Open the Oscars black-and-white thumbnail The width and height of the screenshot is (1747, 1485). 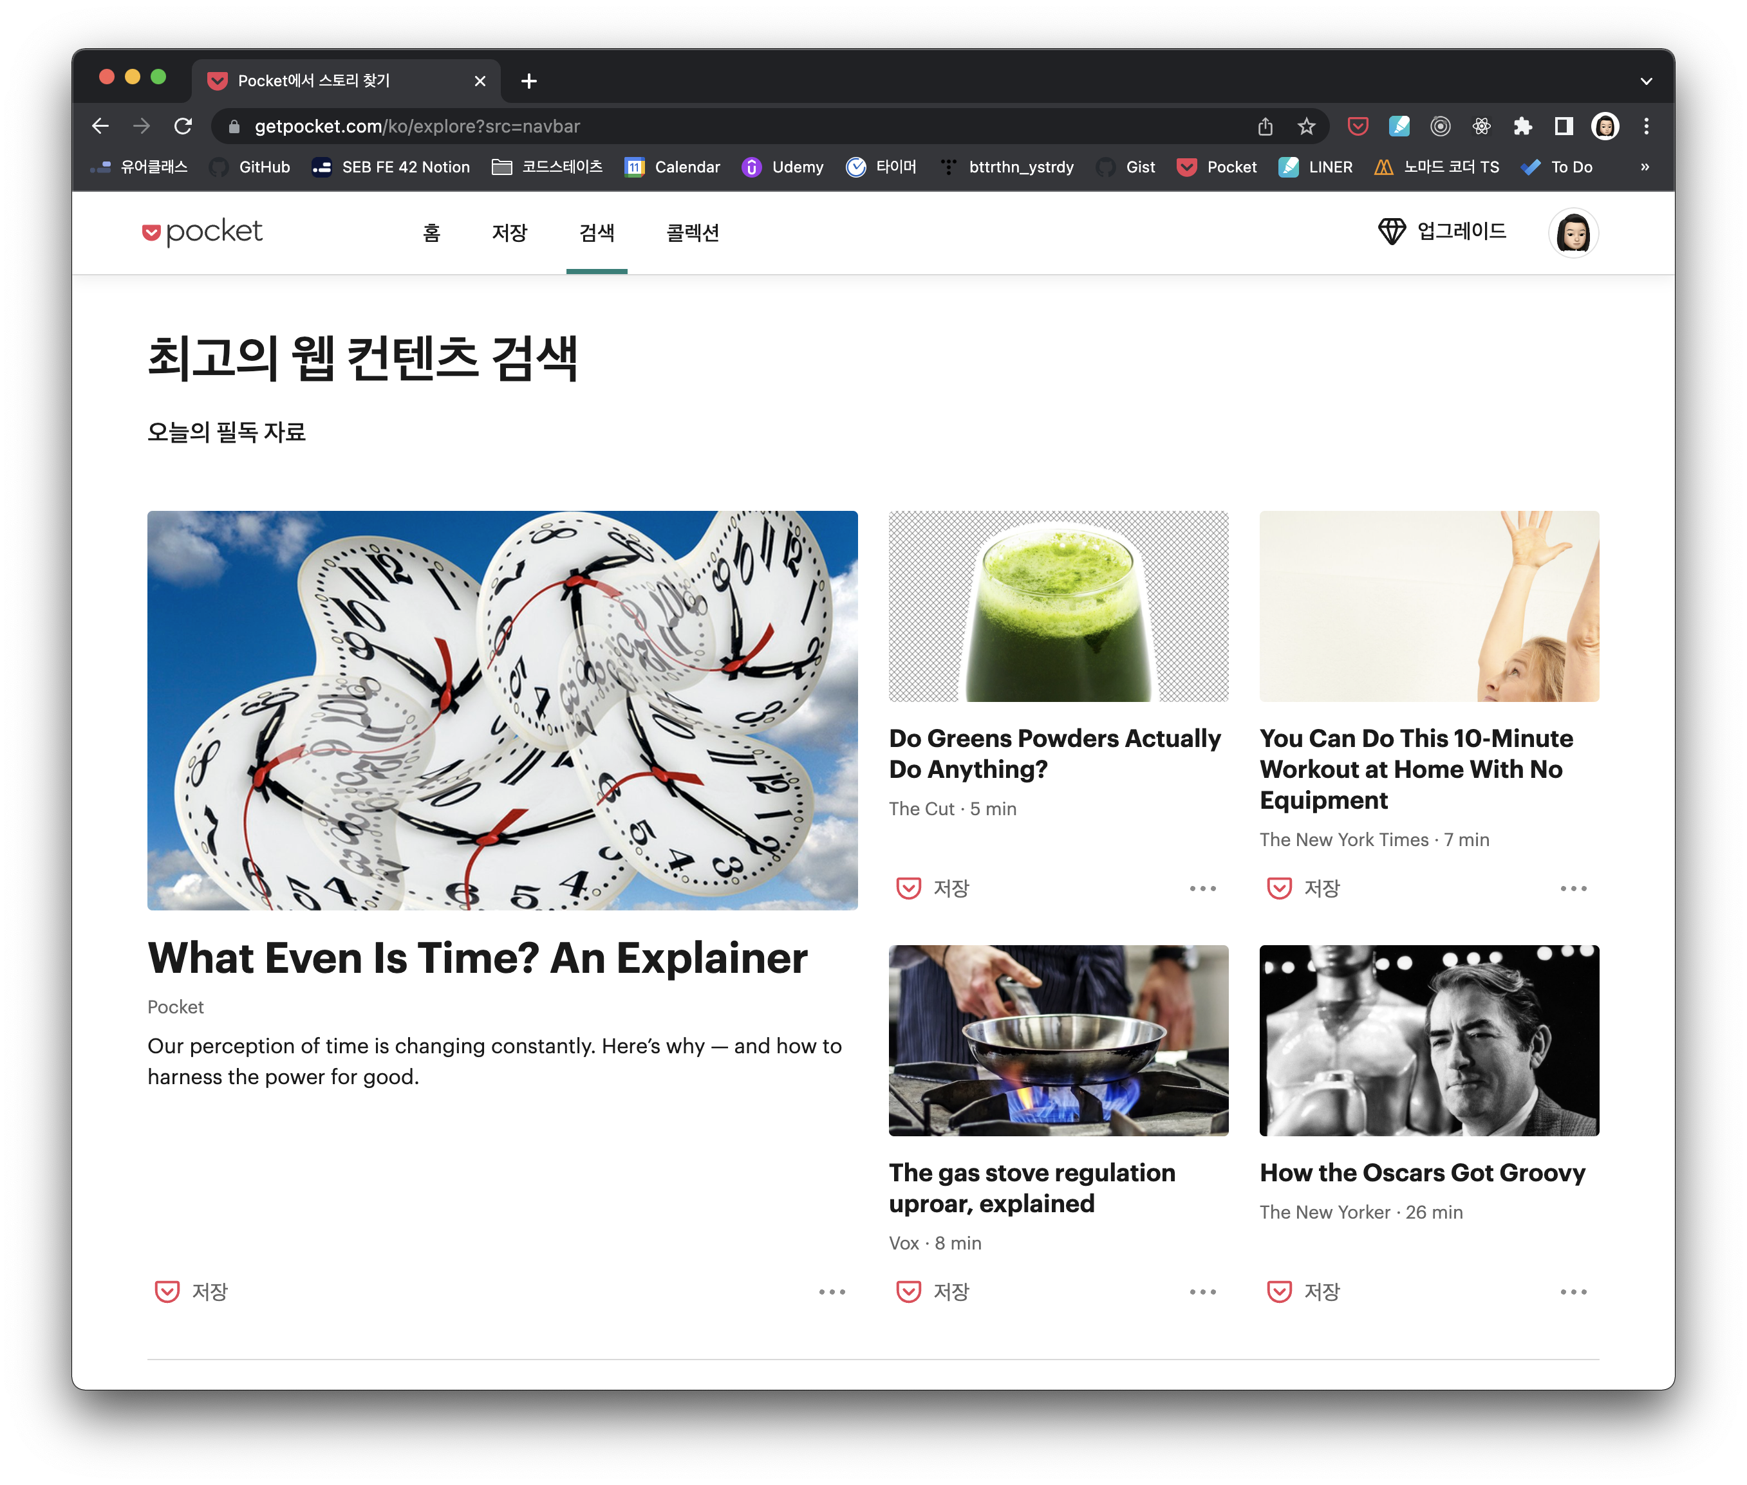tap(1428, 1040)
